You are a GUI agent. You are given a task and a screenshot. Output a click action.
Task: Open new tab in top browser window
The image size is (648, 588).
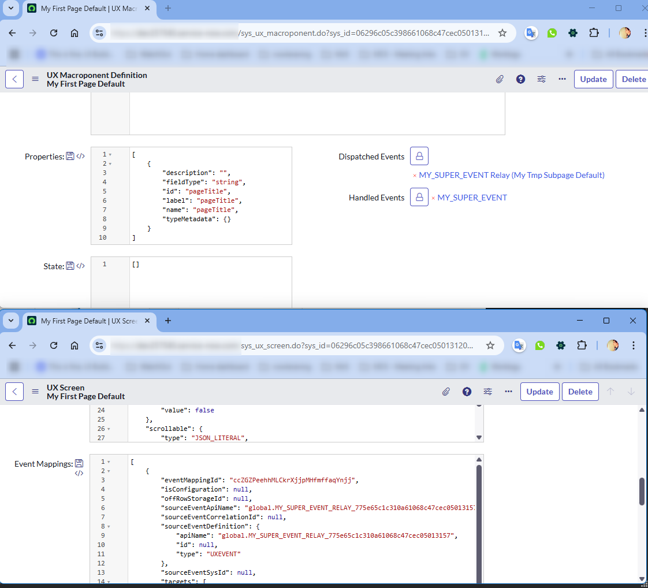pyautogui.click(x=168, y=8)
